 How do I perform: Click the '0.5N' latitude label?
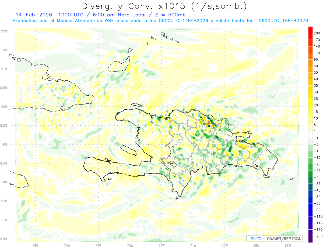coord(4,88)
